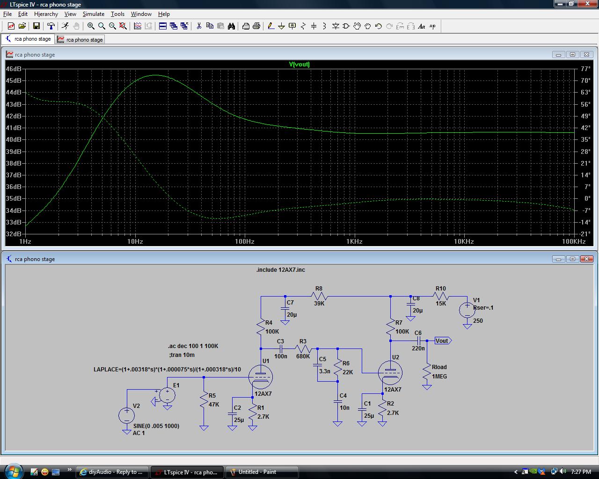This screenshot has width=599, height=479.
Task: Click the 220n value of capacitor C6
Action: [418, 348]
